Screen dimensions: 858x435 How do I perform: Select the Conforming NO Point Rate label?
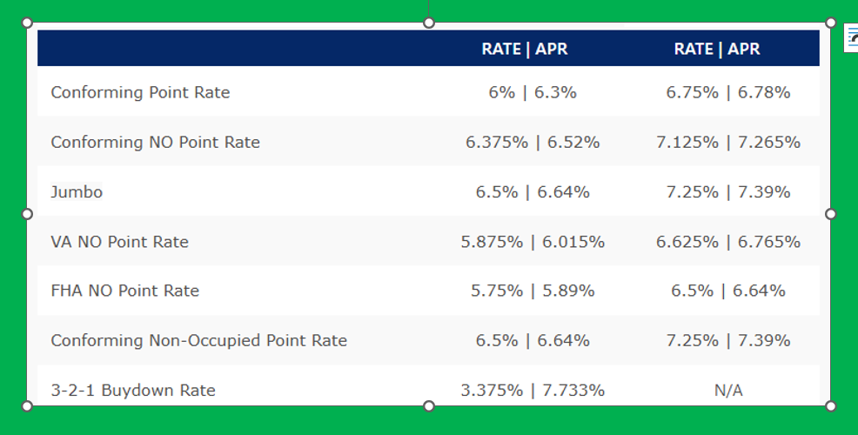click(155, 142)
